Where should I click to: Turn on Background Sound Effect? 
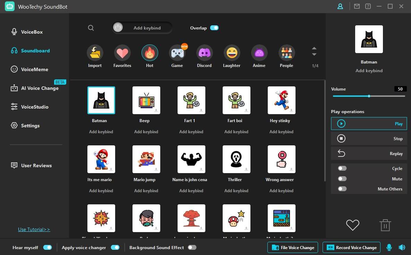pos(192,247)
